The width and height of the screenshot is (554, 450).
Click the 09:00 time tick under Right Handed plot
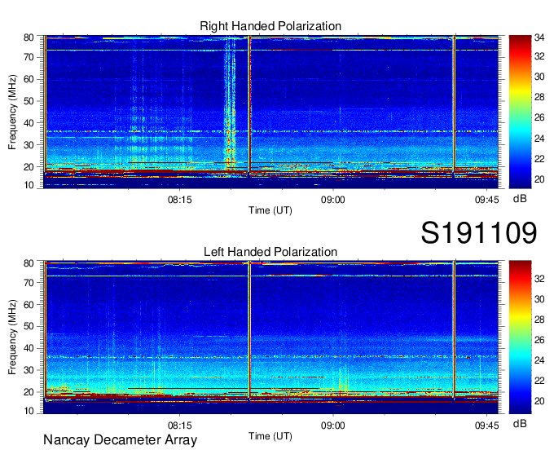click(x=333, y=200)
